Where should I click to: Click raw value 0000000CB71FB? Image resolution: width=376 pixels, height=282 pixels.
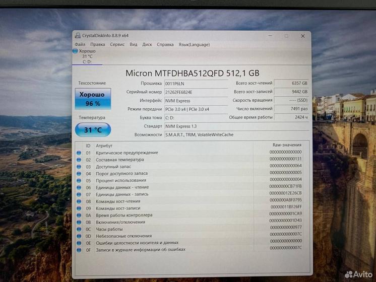coord(285,186)
